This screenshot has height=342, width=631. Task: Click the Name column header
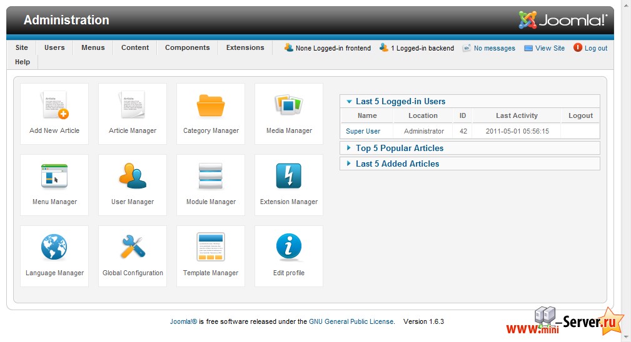[x=367, y=115]
